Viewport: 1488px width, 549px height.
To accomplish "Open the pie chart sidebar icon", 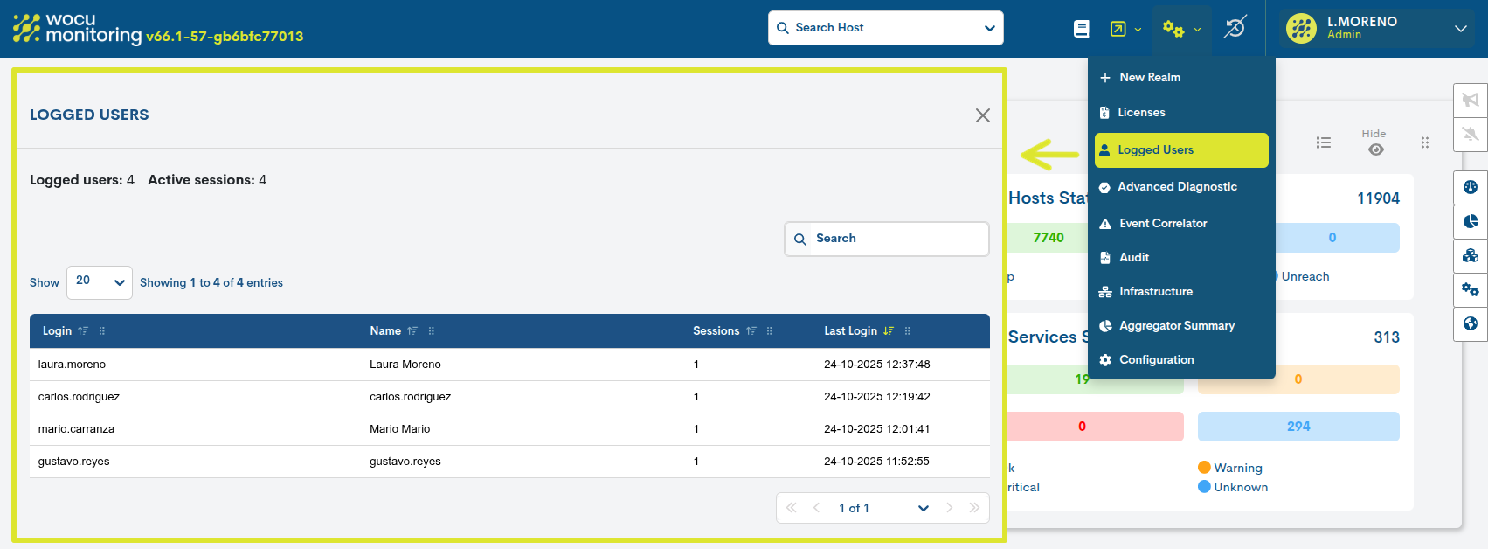I will coord(1471,221).
